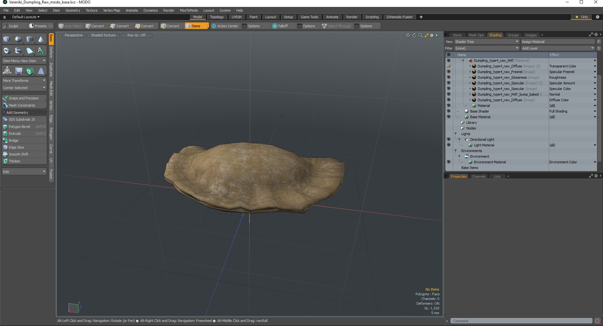Image resolution: width=603 pixels, height=326 pixels.
Task: Open the Shader Tree view dropdown
Action: click(486, 42)
